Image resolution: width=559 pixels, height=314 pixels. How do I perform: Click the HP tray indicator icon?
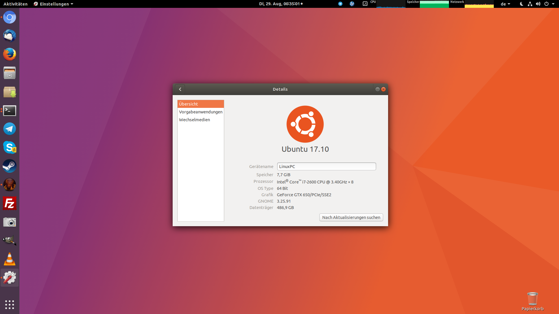click(352, 4)
